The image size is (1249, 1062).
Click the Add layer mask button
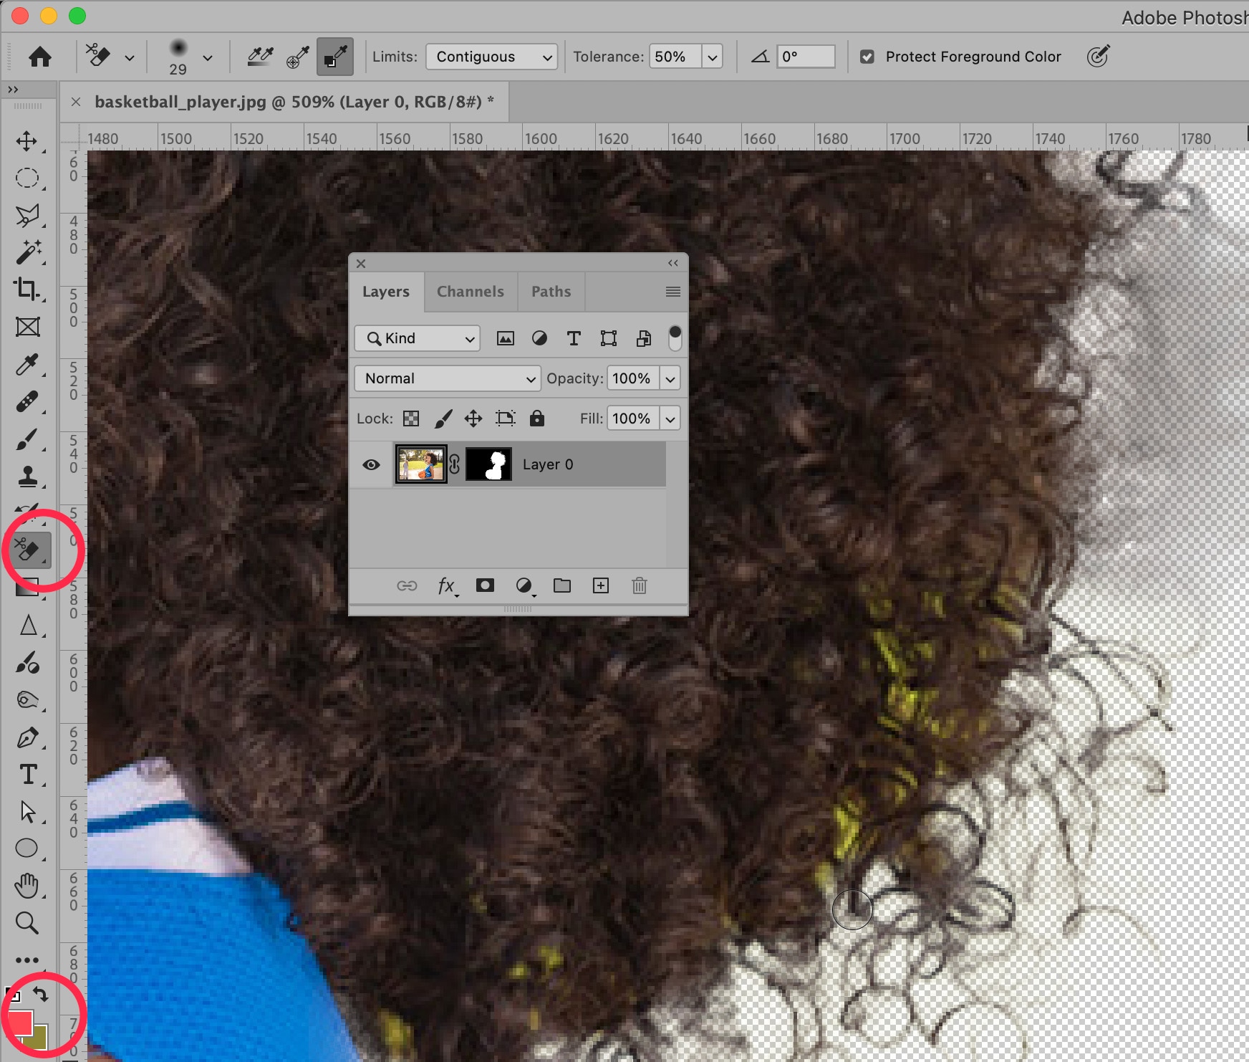coord(486,585)
